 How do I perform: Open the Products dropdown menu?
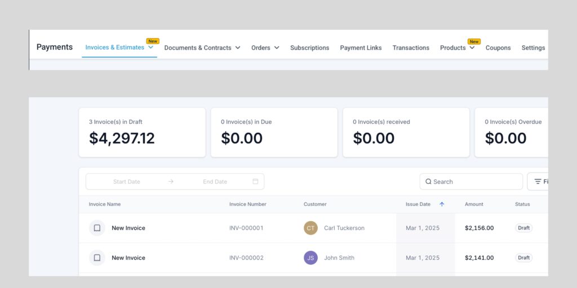tap(472, 48)
